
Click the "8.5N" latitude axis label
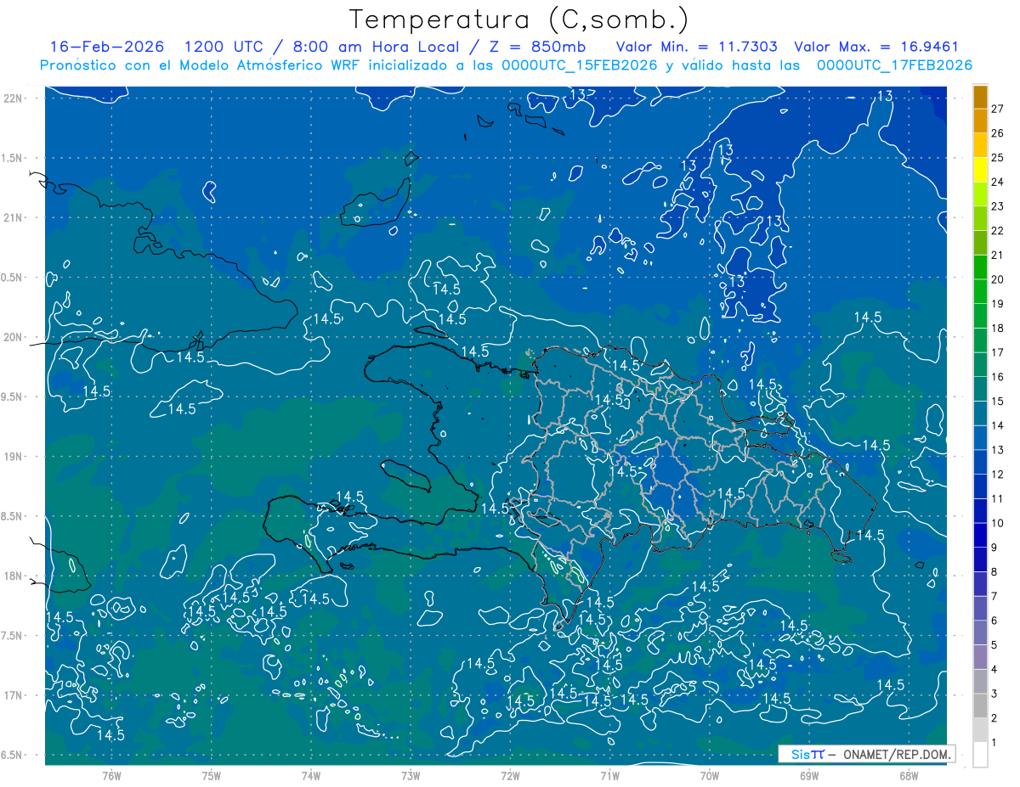pyautogui.click(x=13, y=516)
